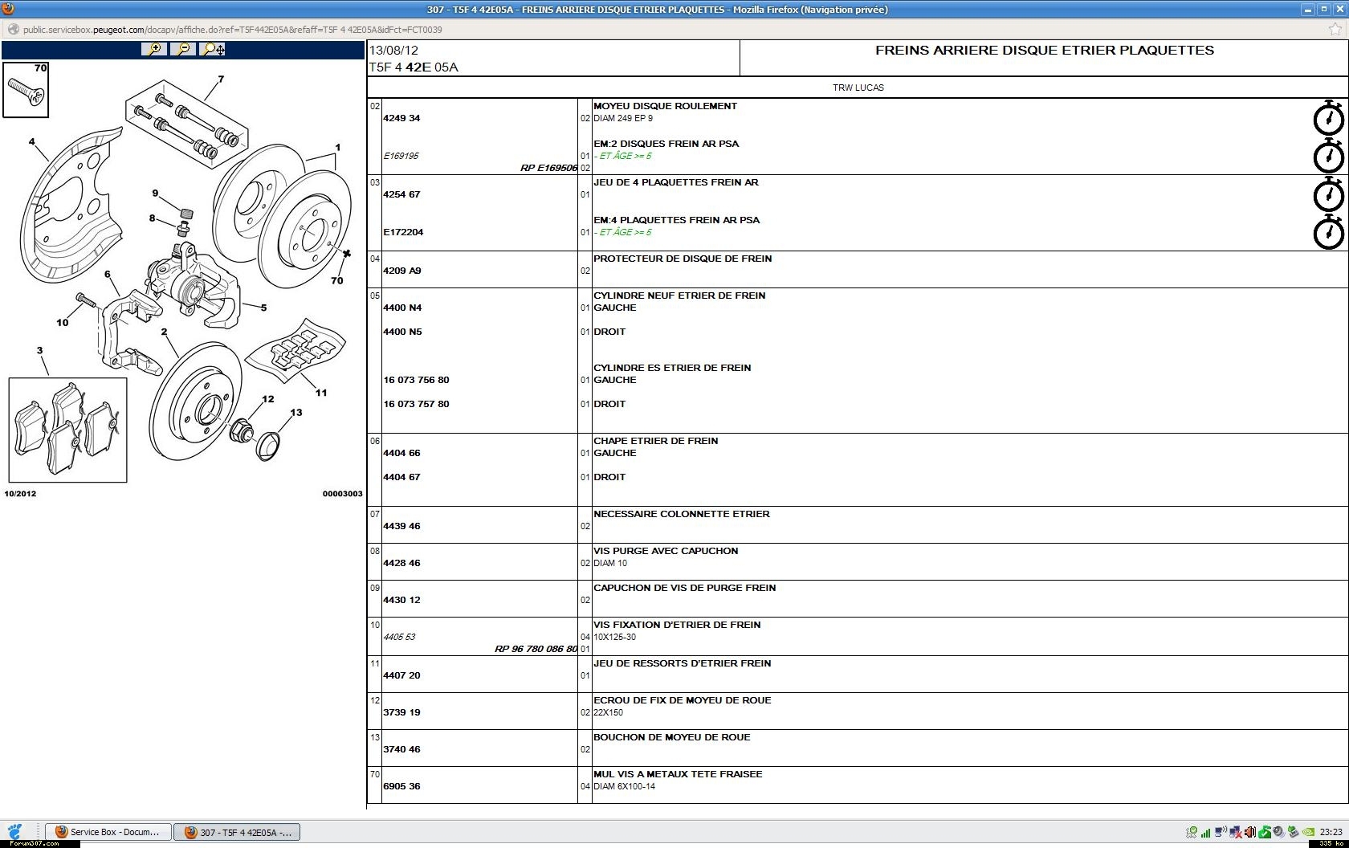Select part number 16 073 756 80
The image size is (1349, 848).
pyautogui.click(x=416, y=380)
